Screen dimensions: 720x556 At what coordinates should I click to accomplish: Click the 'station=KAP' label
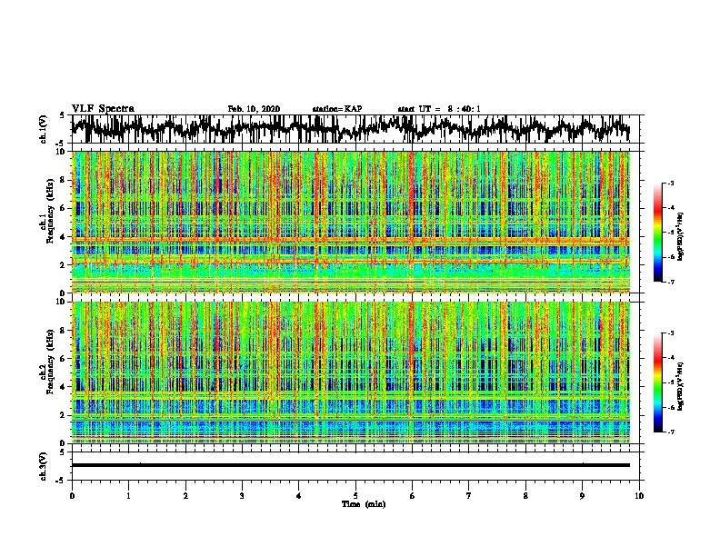point(337,109)
